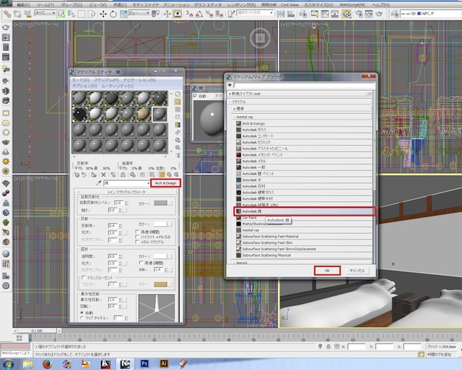Expand the 標準 material group
The width and height of the screenshot is (462, 370).
point(235,109)
